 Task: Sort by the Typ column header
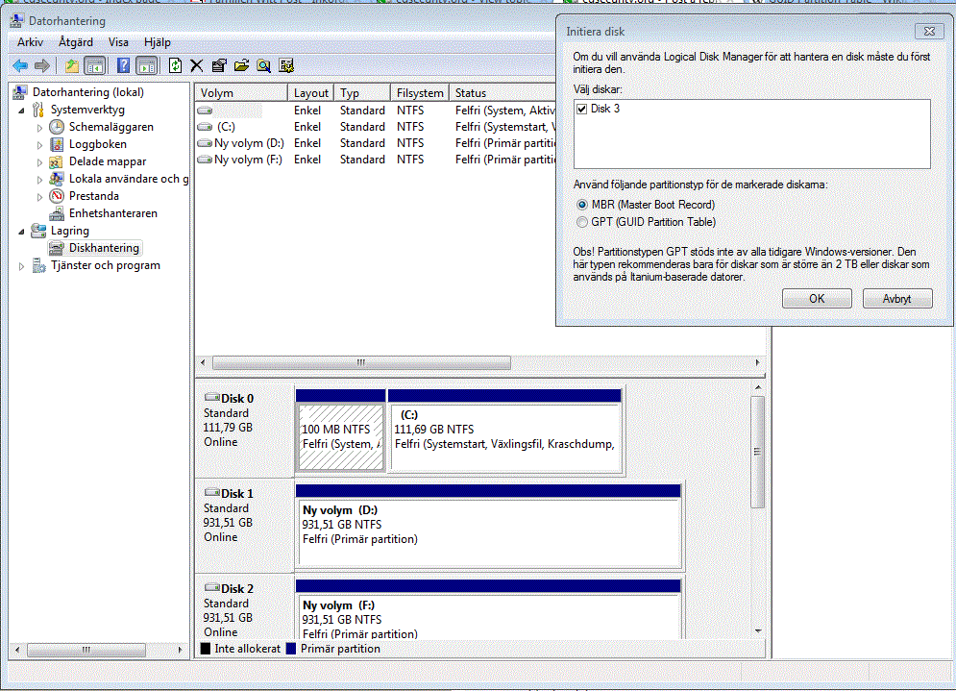362,92
